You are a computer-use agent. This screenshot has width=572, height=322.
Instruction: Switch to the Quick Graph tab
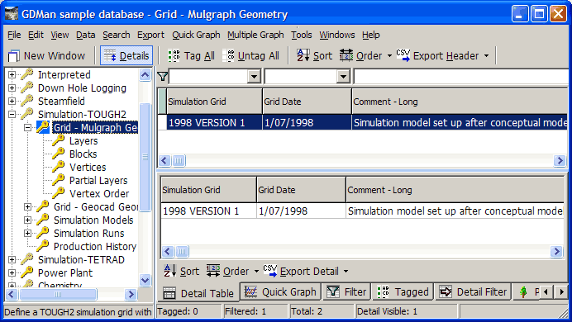click(x=280, y=291)
